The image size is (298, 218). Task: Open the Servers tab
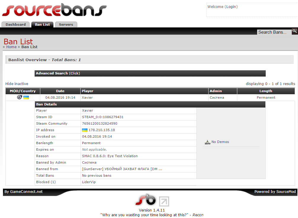(66, 25)
